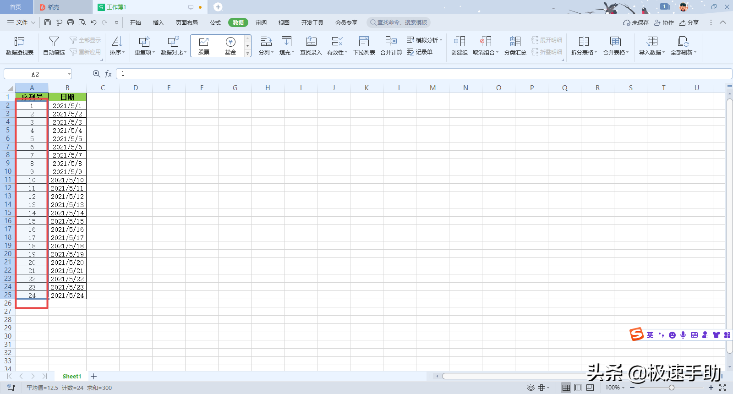Click the zoom in plus button

711,388
